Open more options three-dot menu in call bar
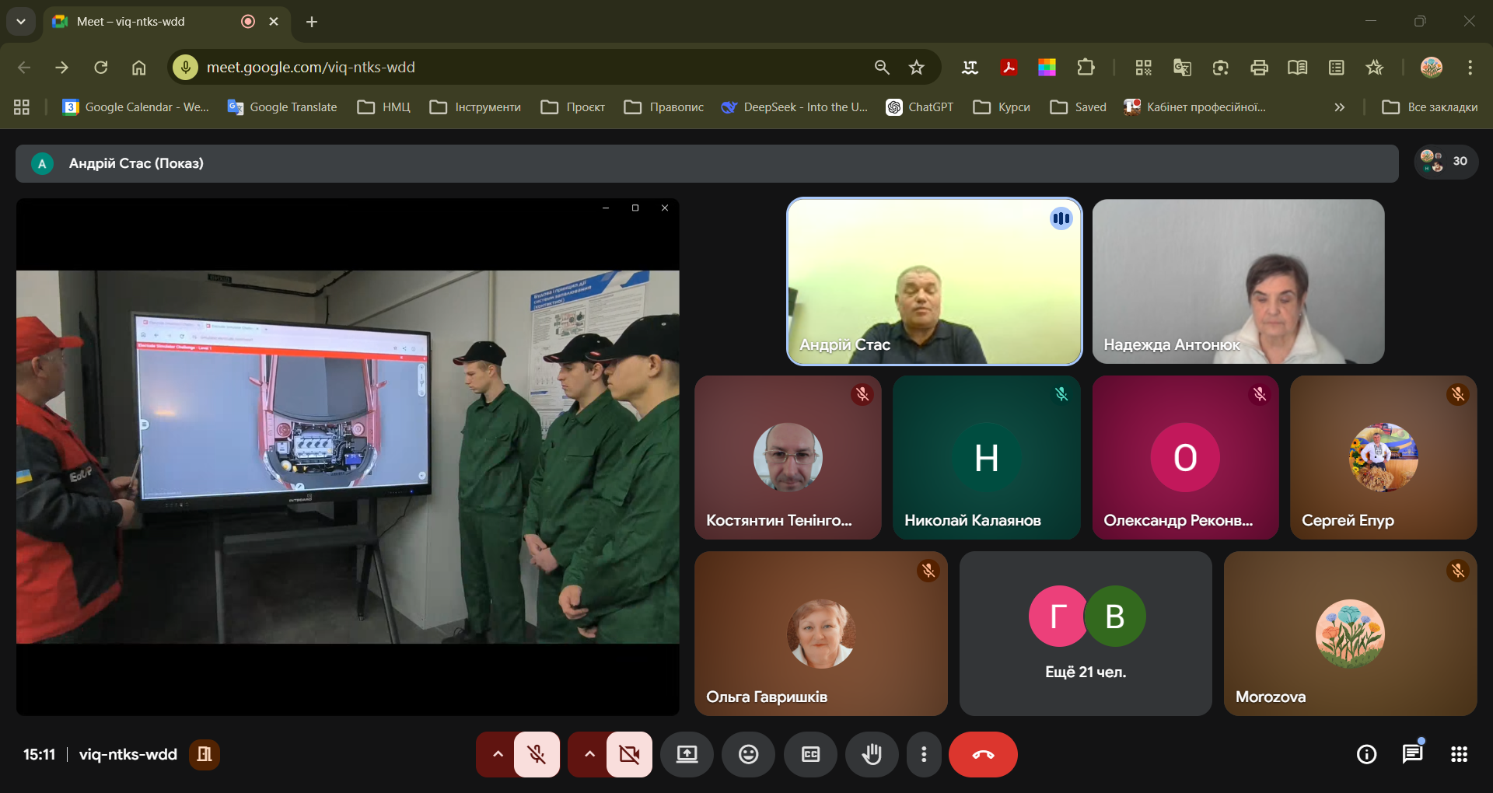The width and height of the screenshot is (1493, 793). [924, 754]
